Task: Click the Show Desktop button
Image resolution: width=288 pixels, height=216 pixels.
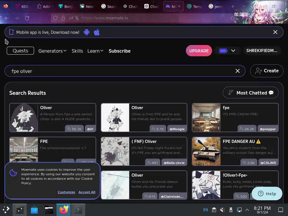Action: [x=281, y=210]
